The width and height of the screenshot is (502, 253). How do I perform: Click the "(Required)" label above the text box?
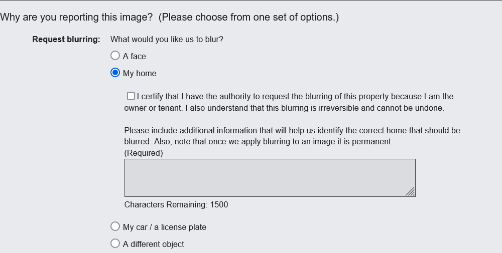click(144, 153)
